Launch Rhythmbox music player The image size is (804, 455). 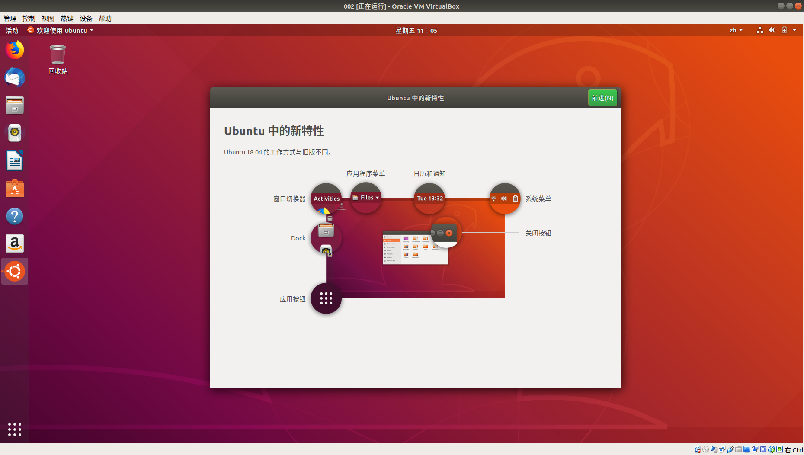pos(15,133)
